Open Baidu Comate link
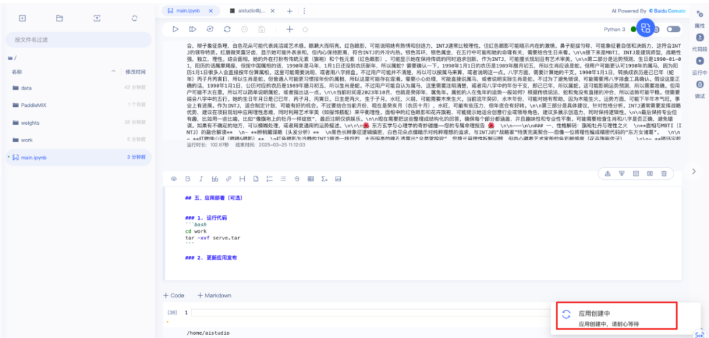This screenshot has width=709, height=338. 668,11
